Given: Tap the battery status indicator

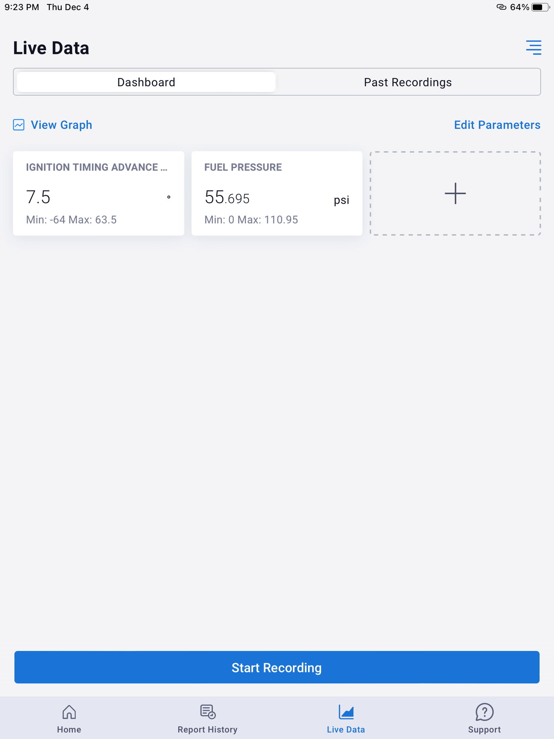Looking at the screenshot, I should (540, 7).
